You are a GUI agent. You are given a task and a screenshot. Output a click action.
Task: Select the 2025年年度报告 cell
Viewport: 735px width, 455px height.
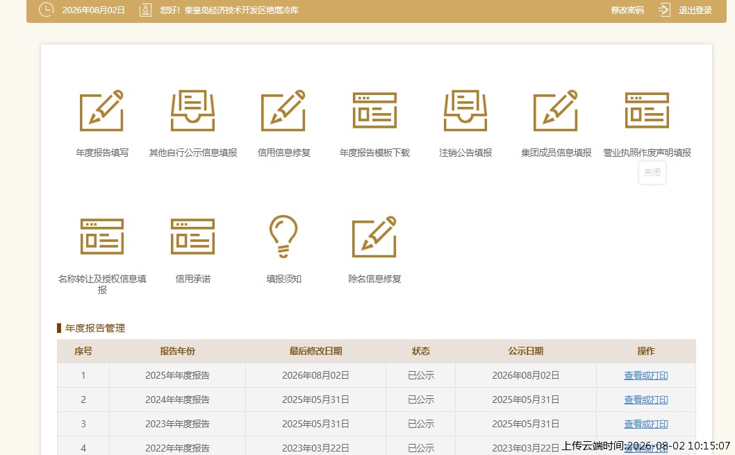click(x=177, y=375)
